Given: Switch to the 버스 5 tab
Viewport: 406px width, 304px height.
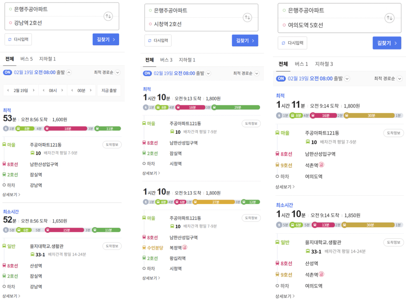Looking at the screenshot, I should (26, 59).
